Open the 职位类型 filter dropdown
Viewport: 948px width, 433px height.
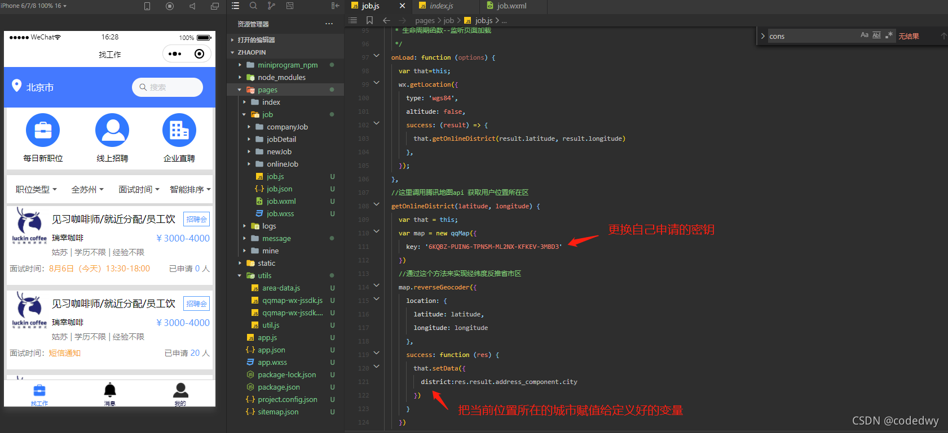click(36, 190)
